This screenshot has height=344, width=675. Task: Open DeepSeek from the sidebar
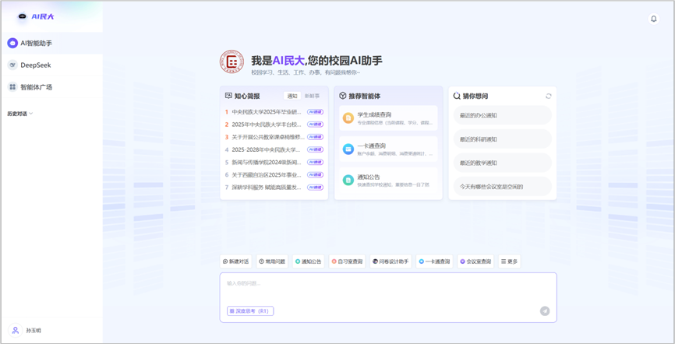[x=51, y=65]
